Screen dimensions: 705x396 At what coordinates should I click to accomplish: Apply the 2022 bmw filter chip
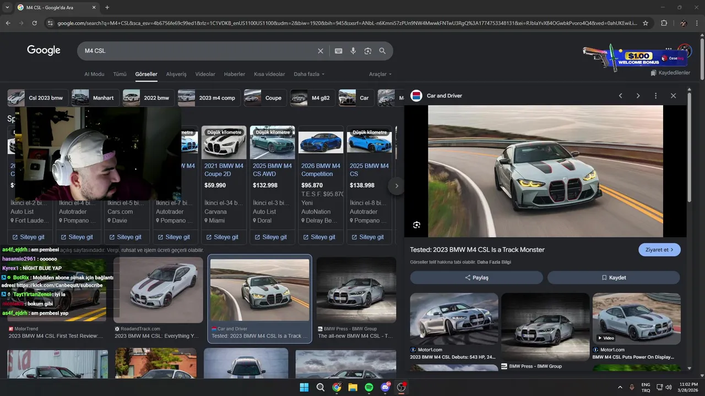(149, 98)
